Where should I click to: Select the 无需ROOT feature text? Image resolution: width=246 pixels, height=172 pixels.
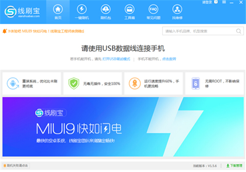coord(222,84)
